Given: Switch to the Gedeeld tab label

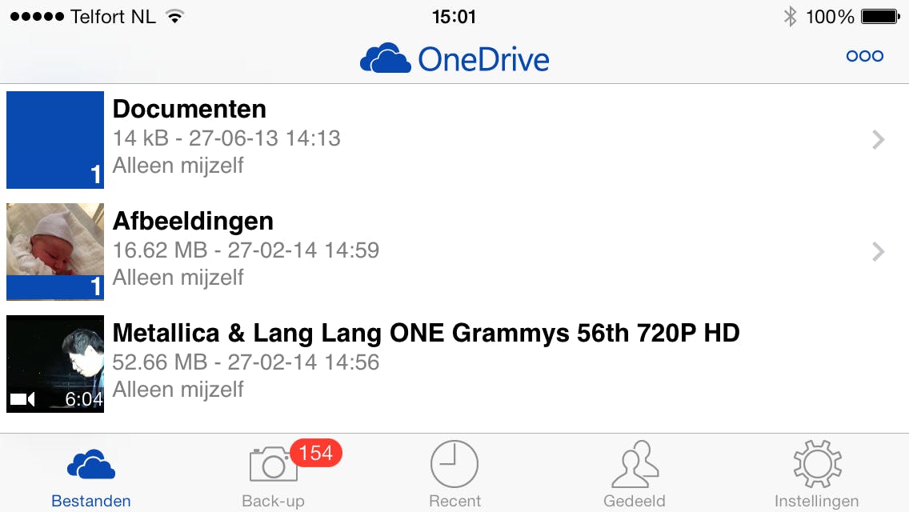Looking at the screenshot, I should [x=635, y=502].
